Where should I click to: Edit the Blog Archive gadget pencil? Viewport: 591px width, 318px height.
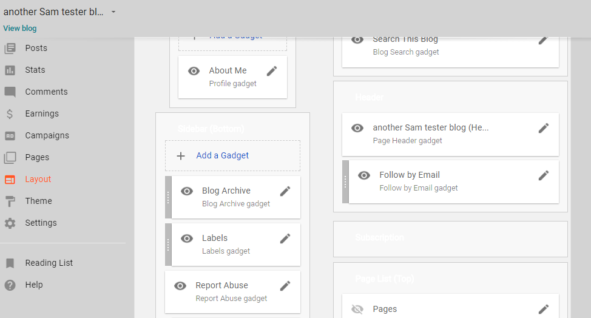(x=285, y=191)
